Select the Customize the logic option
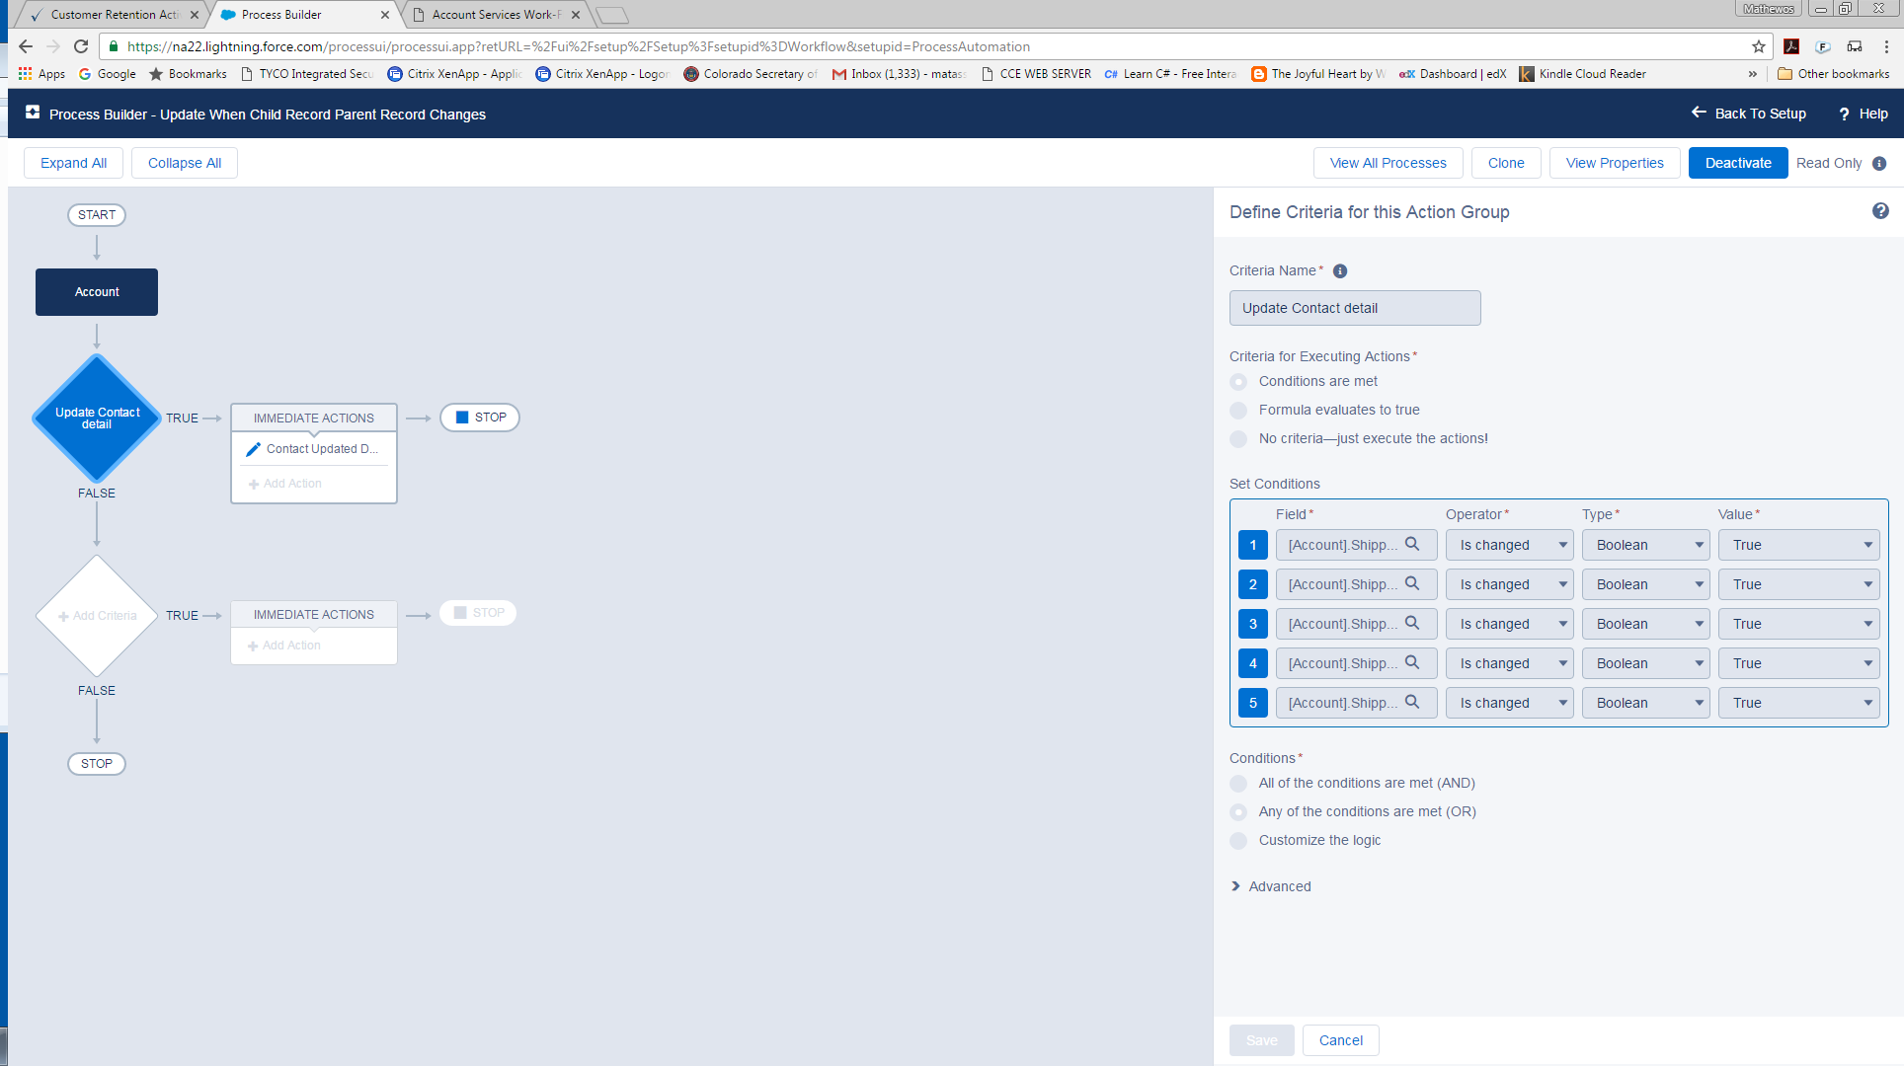 [1238, 841]
